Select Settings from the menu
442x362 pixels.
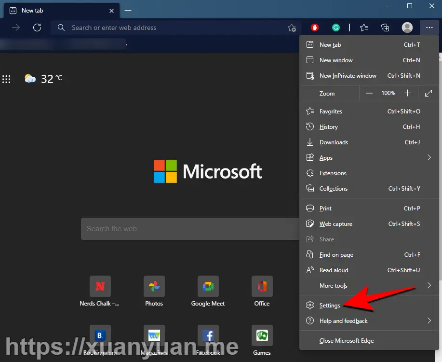pyautogui.click(x=330, y=305)
